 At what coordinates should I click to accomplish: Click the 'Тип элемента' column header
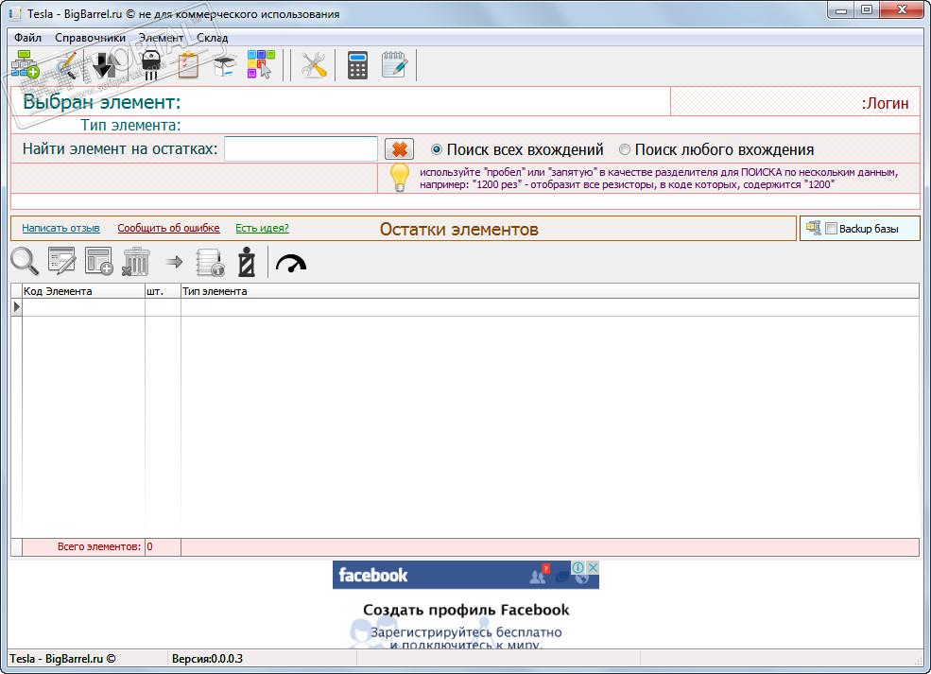(x=550, y=291)
